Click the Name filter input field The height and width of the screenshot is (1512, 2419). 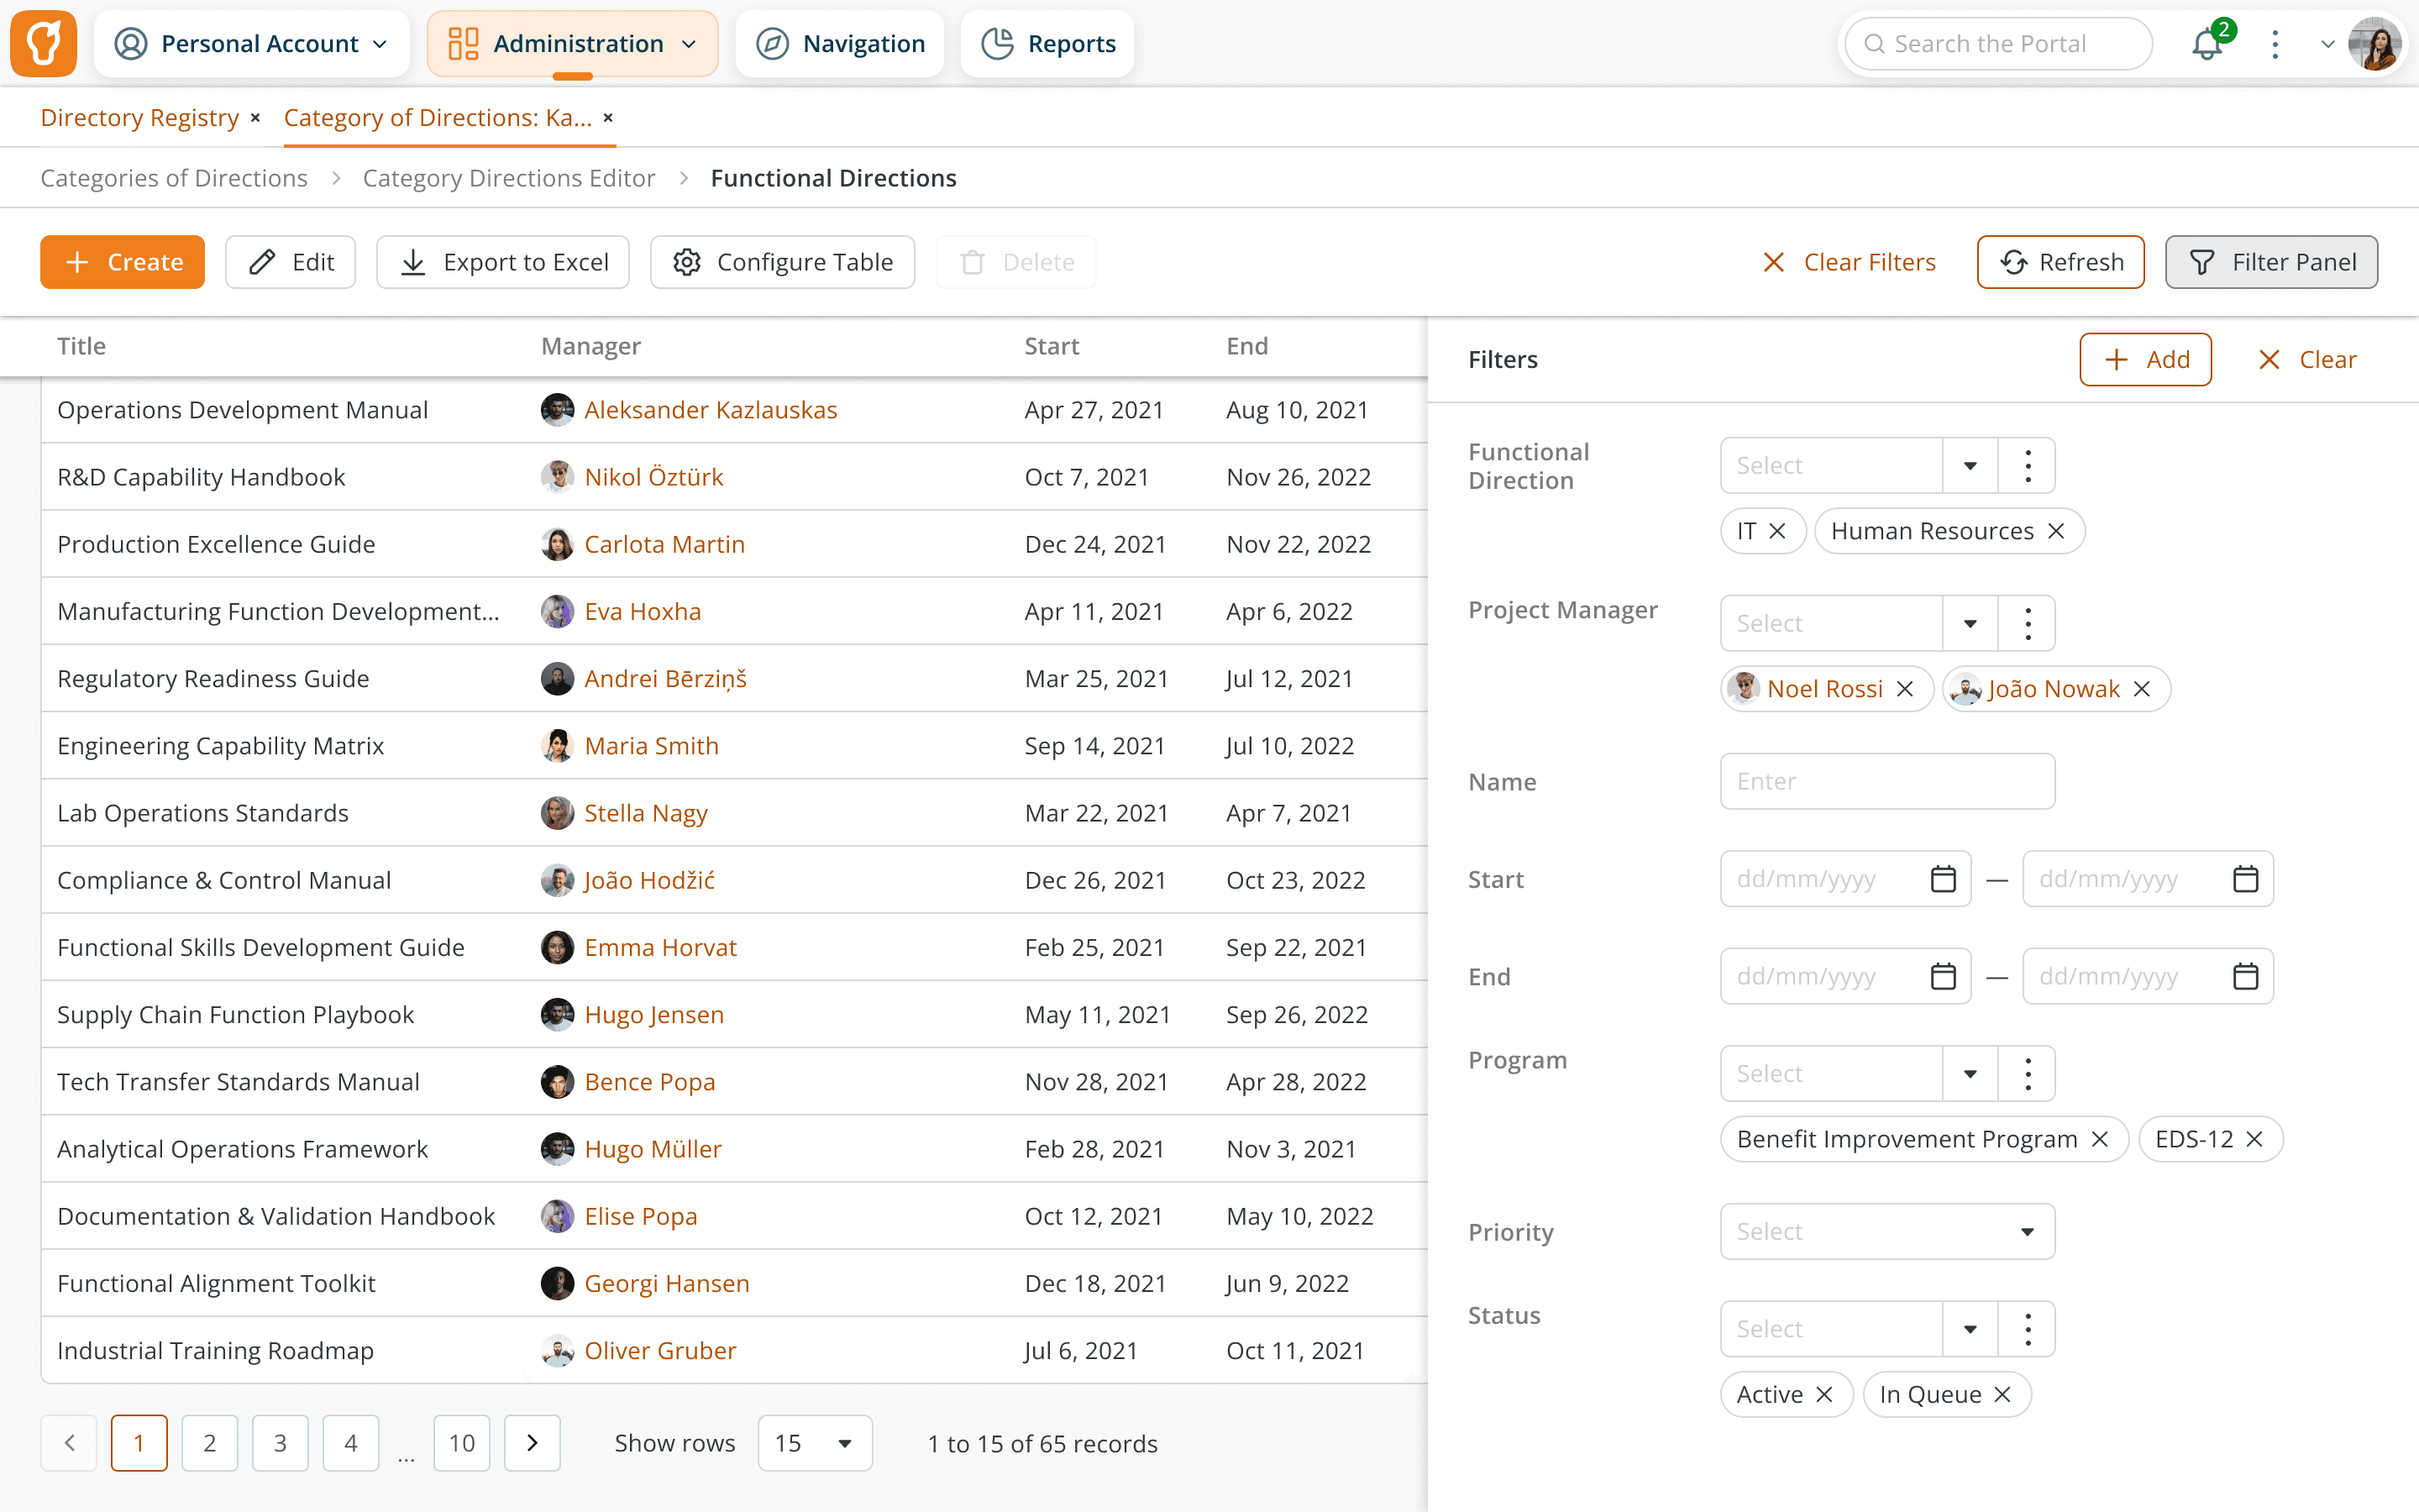point(1886,782)
